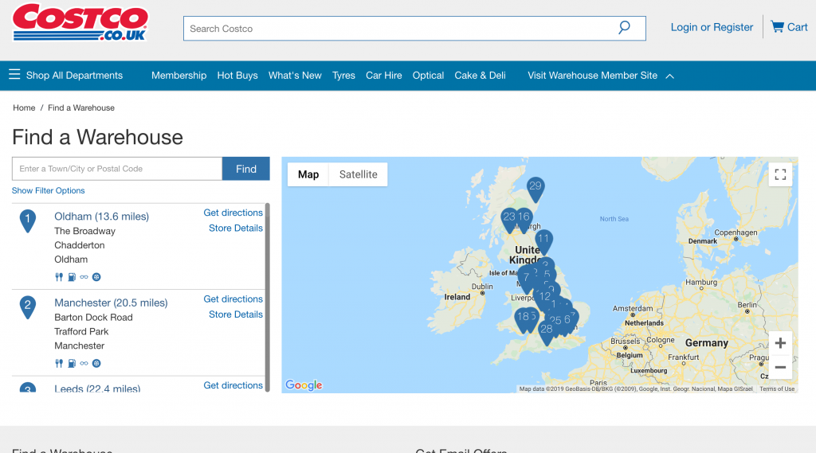
Task: Click Manchester food court icon
Action: [x=59, y=364]
